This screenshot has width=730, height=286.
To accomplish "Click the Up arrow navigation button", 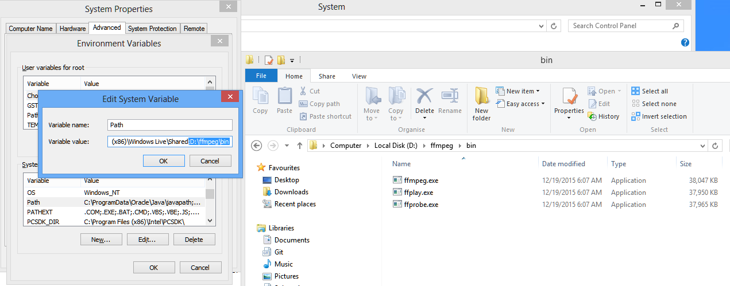I will pos(299,146).
